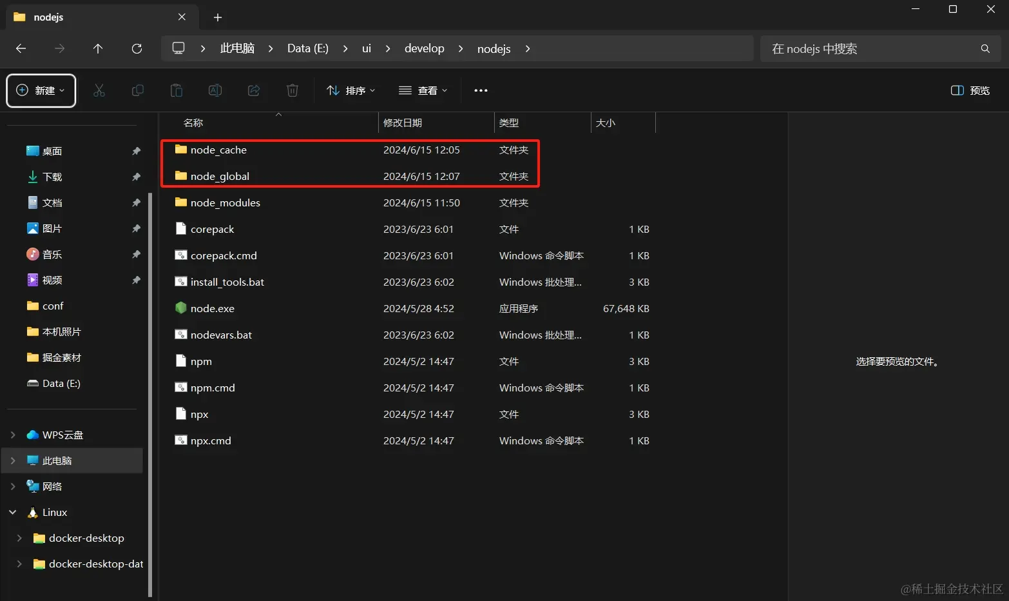Click the Copy toolbar icon

coord(138,90)
